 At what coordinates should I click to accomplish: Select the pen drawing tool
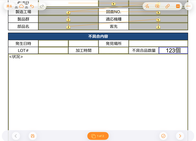[147, 6]
